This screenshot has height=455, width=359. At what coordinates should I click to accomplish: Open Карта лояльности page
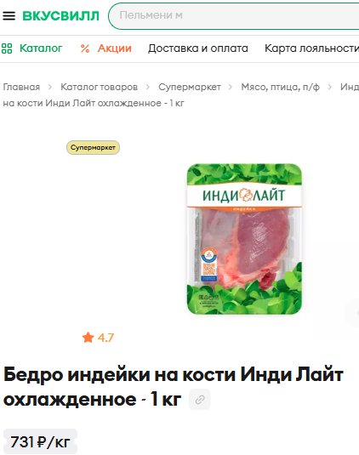(311, 48)
